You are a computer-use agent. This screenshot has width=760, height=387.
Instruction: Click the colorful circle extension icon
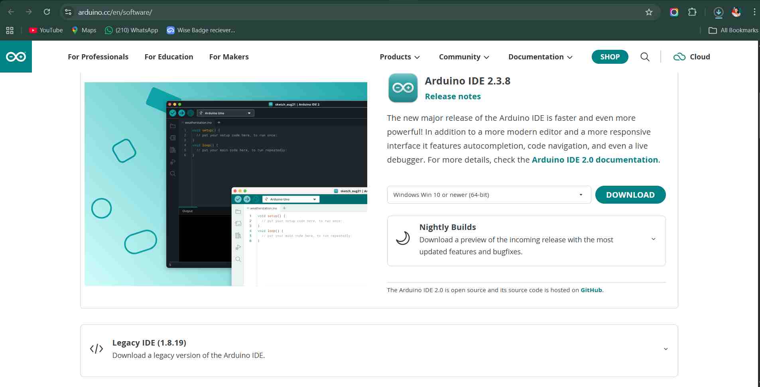674,12
